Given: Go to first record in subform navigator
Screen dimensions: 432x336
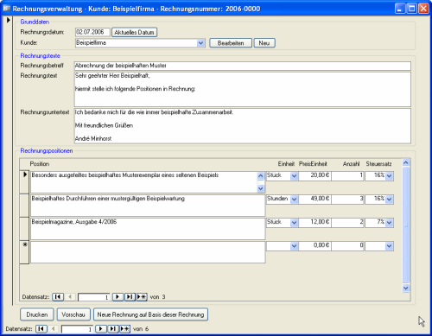Looking at the screenshot, I should 58,296.
